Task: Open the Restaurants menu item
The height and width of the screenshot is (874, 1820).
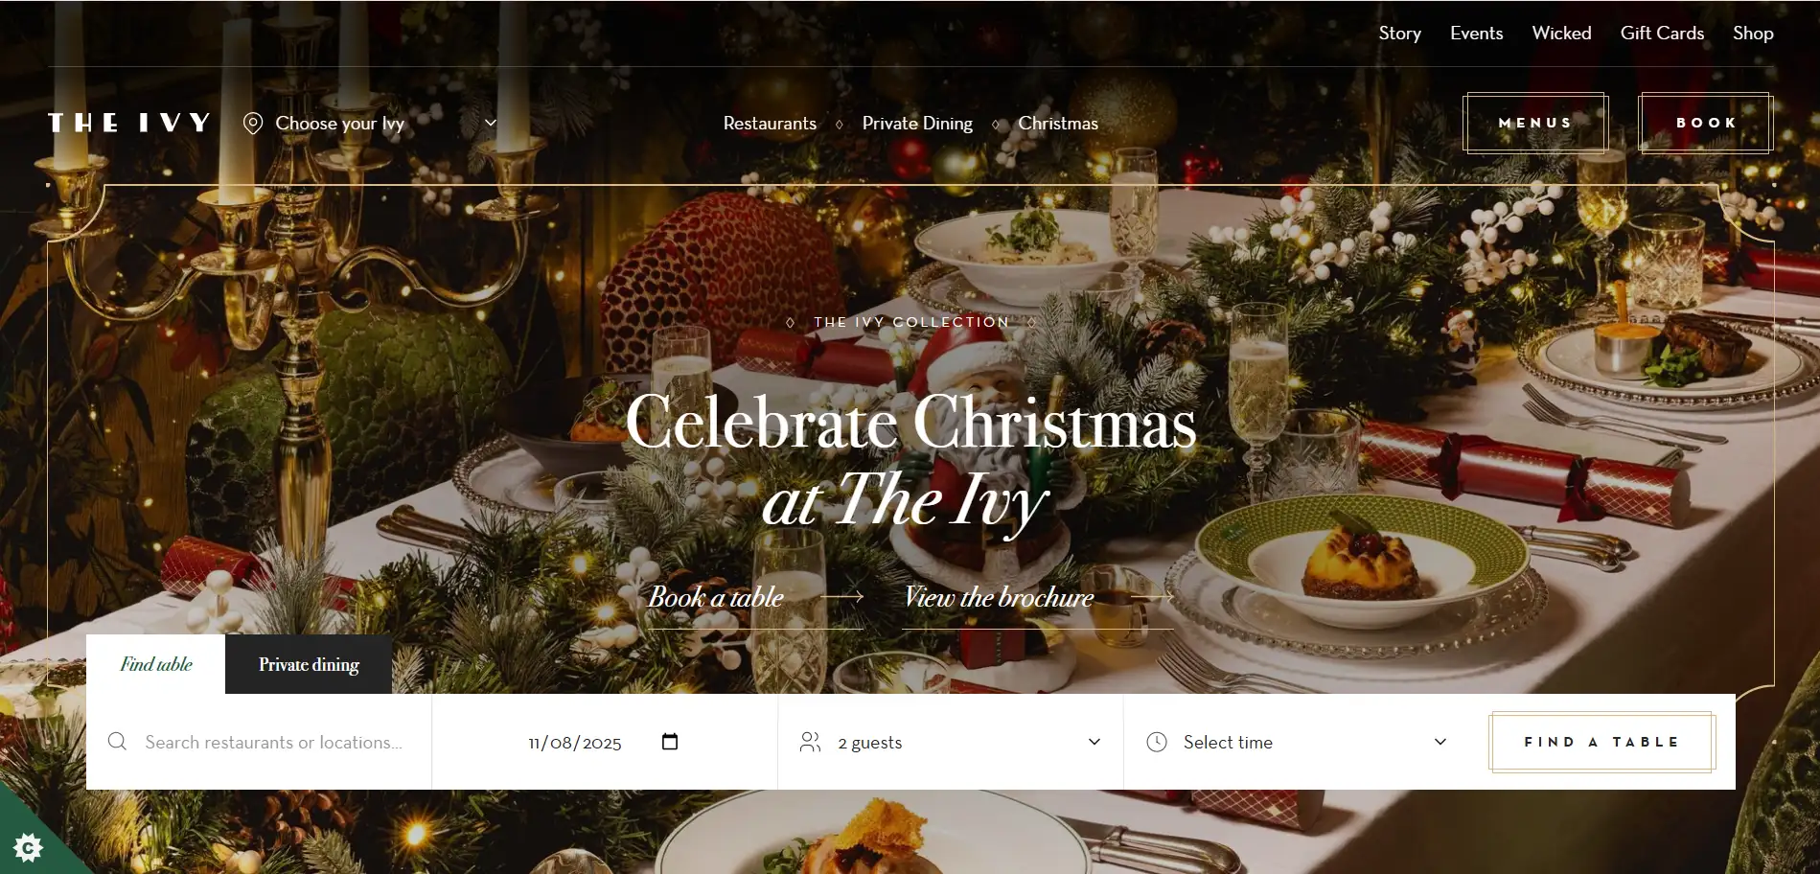Action: 770,124
